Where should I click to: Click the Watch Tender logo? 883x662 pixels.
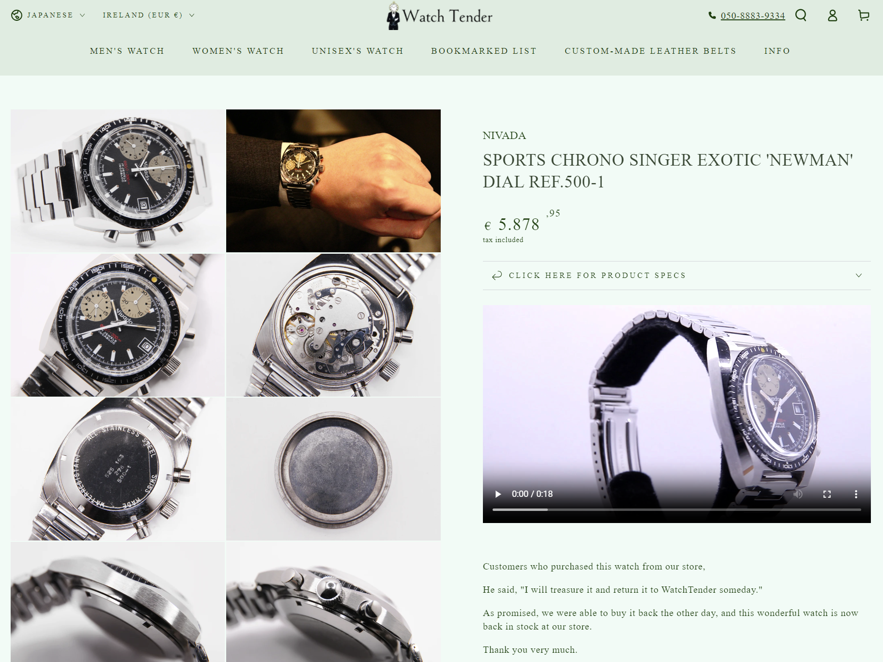click(440, 16)
